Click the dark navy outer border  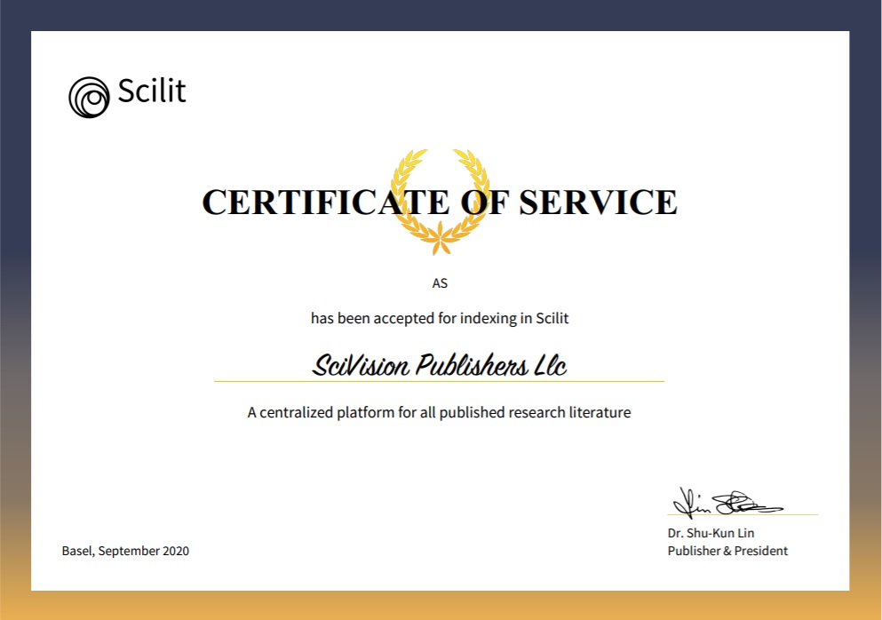click(x=441, y=12)
